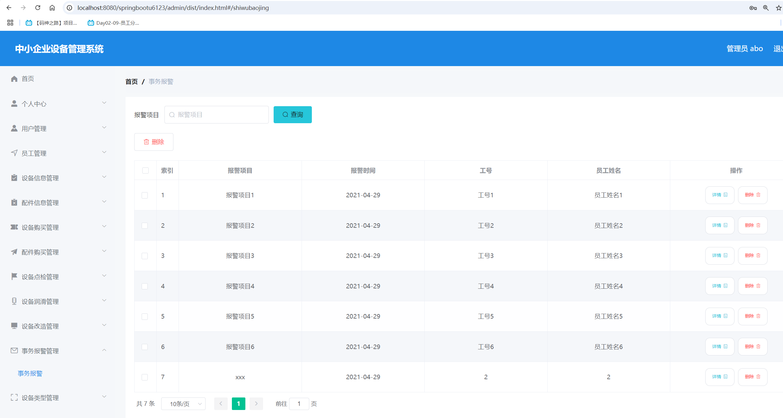Click the home icon beside 首页 in sidebar
The width and height of the screenshot is (783, 418).
tap(14, 79)
